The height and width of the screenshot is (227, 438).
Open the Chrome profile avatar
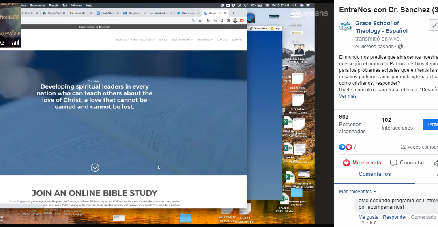tap(235, 20)
